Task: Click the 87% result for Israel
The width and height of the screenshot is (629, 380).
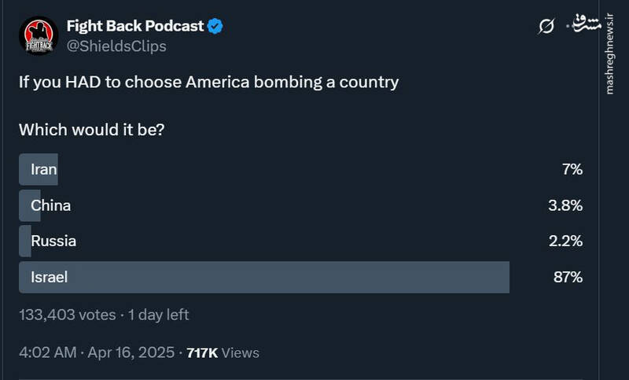Action: (568, 276)
